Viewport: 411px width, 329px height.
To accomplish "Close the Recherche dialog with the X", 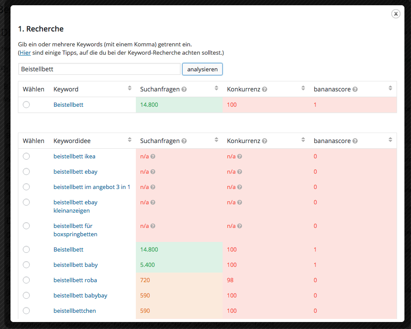I will 396,14.
